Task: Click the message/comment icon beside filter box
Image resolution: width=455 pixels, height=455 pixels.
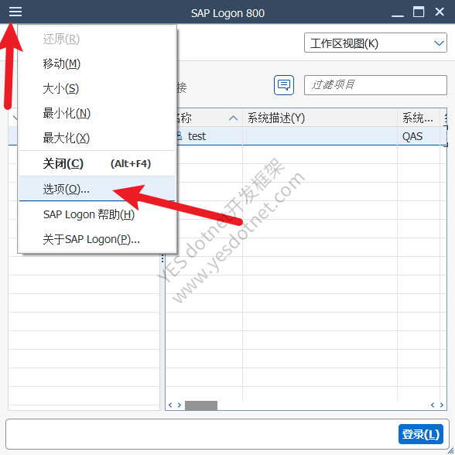Action: click(x=284, y=85)
